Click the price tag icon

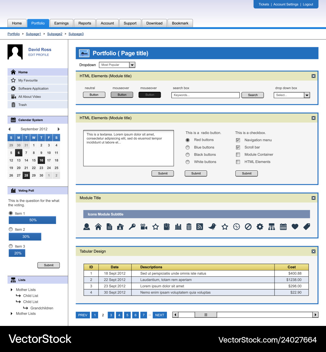coord(306,227)
